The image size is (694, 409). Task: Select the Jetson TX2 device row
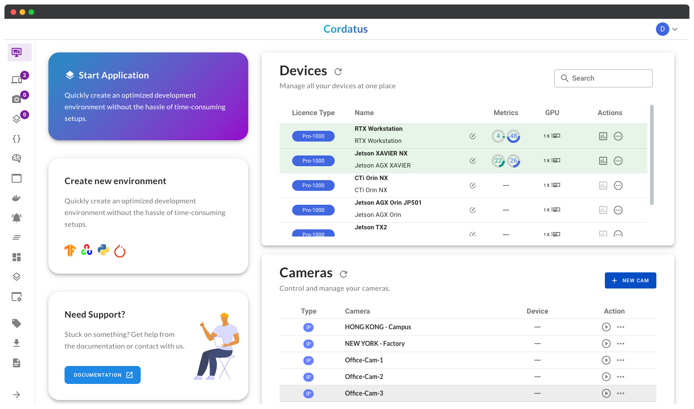[x=463, y=229]
